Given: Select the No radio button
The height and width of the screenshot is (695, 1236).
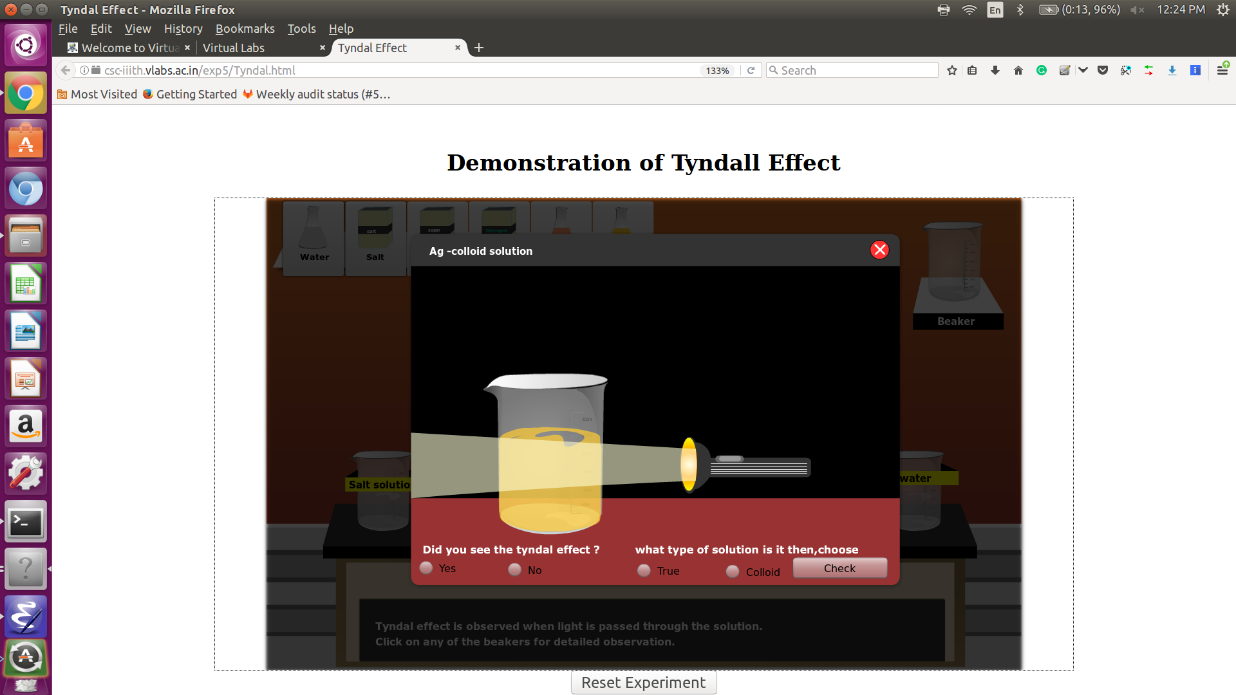Looking at the screenshot, I should point(514,570).
